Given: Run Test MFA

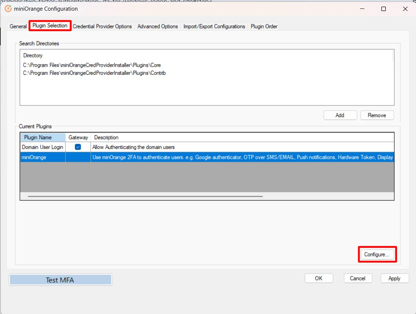Looking at the screenshot, I should 60,279.
